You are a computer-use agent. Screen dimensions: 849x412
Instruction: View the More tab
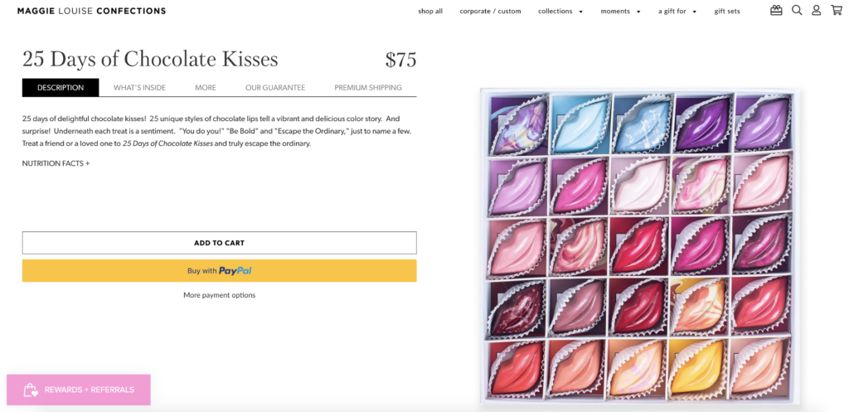click(x=206, y=88)
